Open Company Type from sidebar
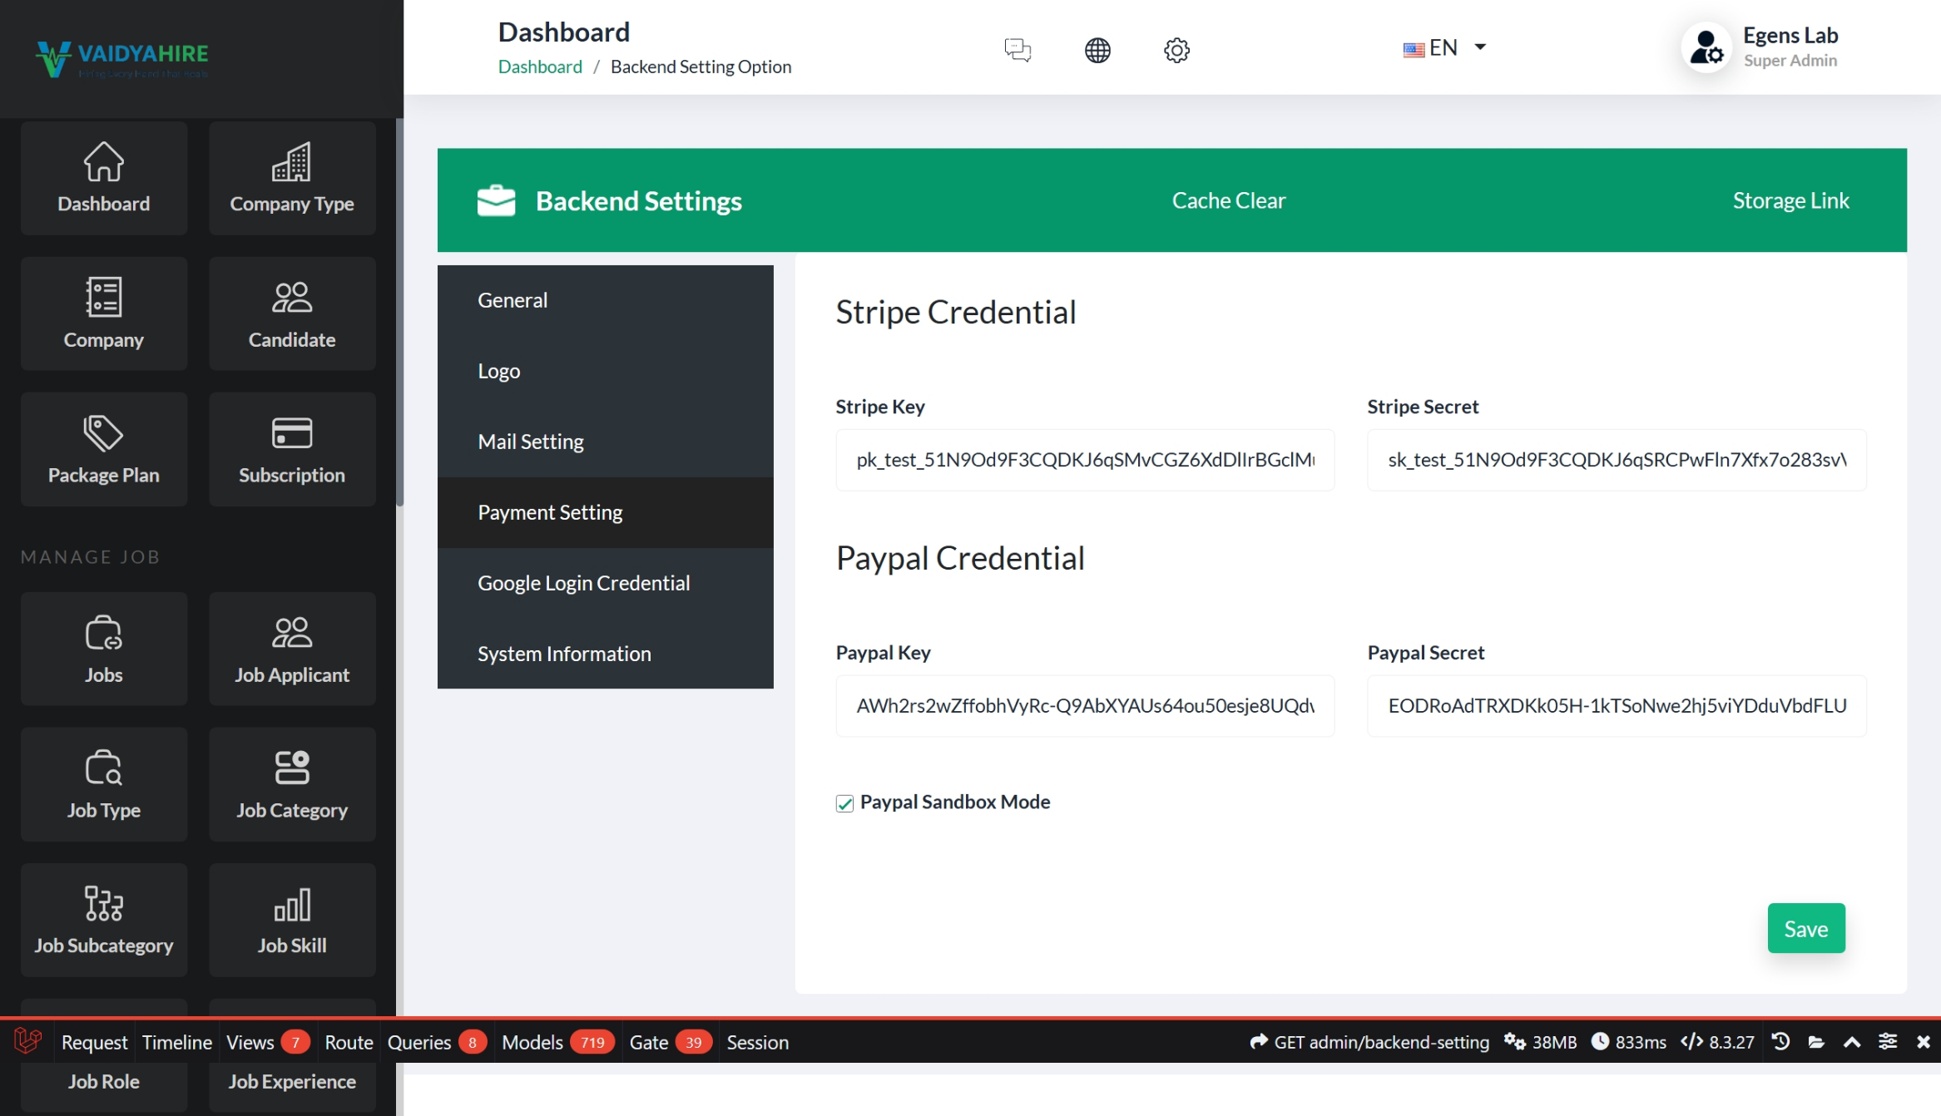The height and width of the screenshot is (1116, 1941). 291,178
